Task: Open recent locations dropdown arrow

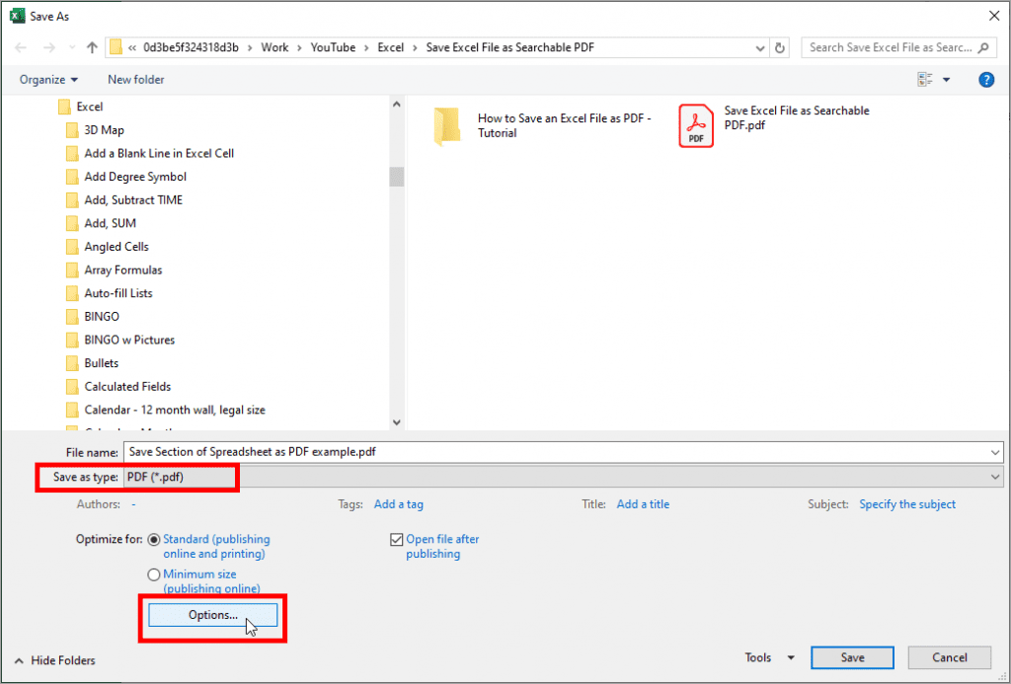Action: [x=71, y=47]
